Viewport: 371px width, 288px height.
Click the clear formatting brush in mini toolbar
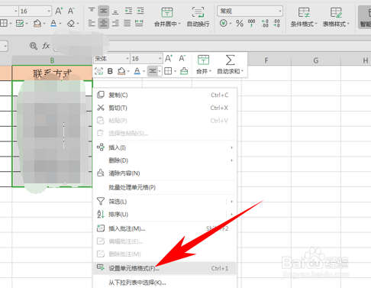(x=184, y=71)
